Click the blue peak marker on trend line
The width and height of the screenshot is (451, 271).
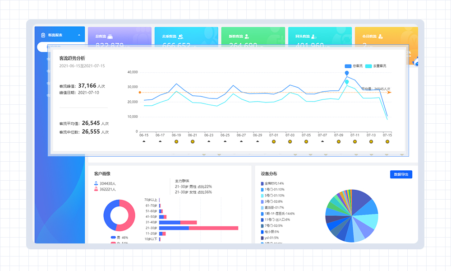tap(346, 73)
